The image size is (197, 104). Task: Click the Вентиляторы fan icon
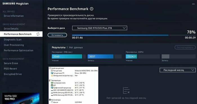50,100
